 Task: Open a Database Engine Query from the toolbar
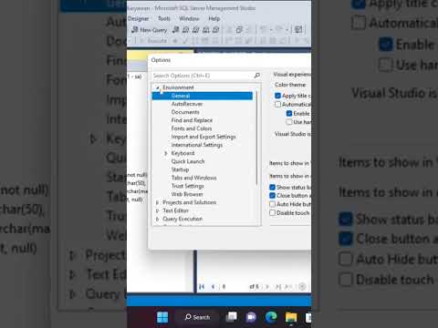click(176, 29)
